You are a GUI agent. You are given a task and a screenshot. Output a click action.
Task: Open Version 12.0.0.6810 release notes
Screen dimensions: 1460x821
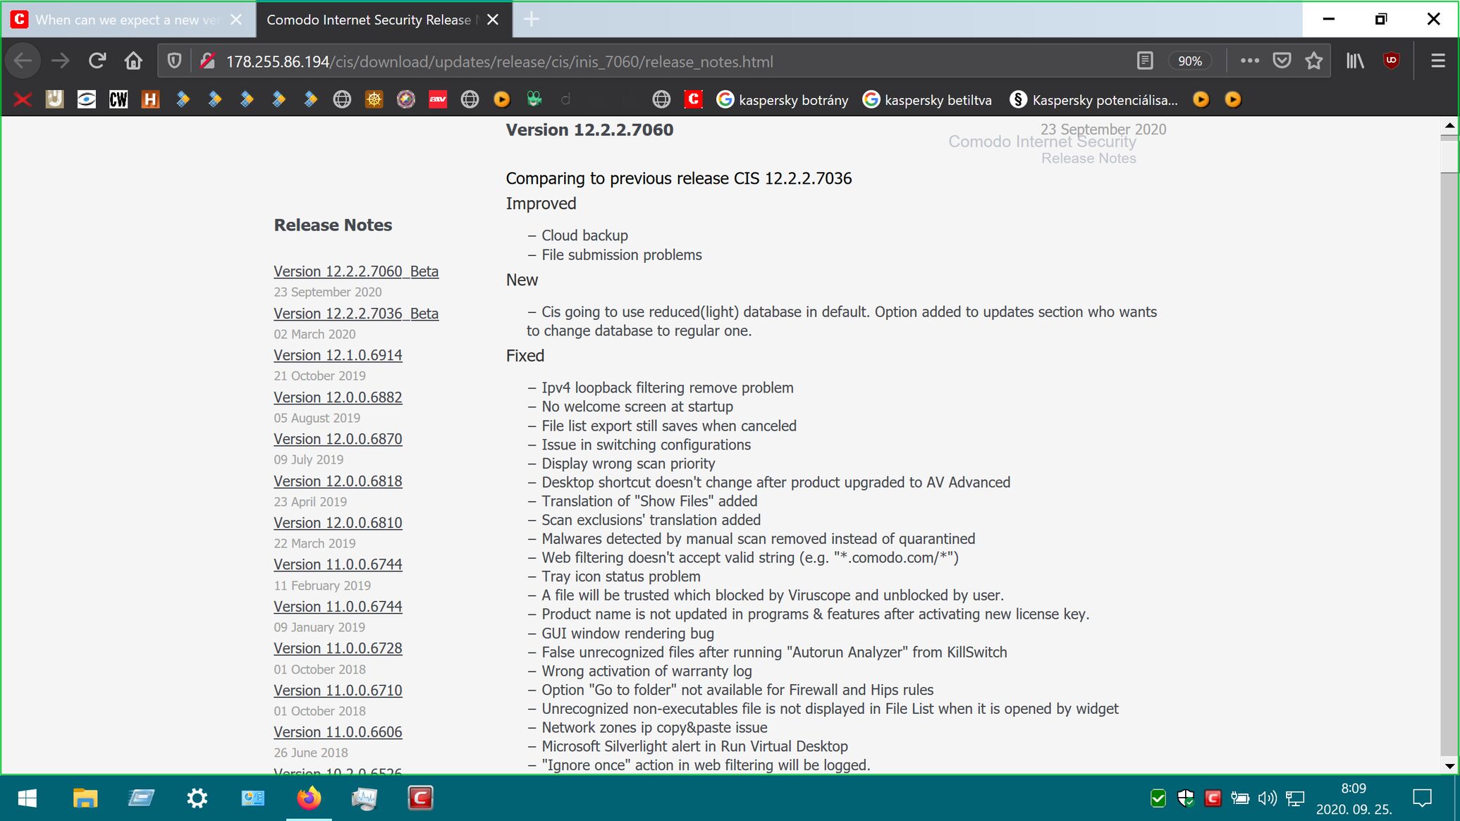(338, 523)
